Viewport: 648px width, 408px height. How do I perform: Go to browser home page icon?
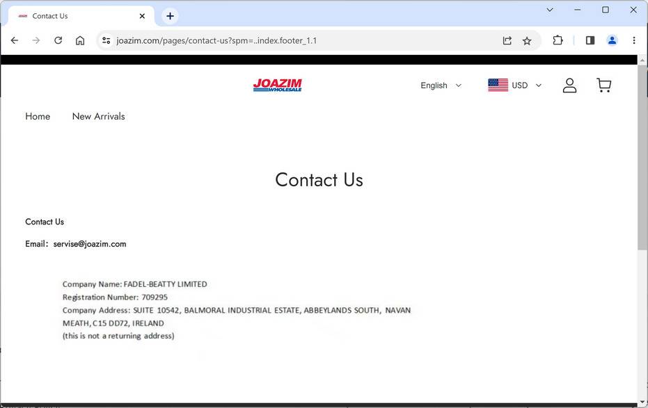pos(80,40)
